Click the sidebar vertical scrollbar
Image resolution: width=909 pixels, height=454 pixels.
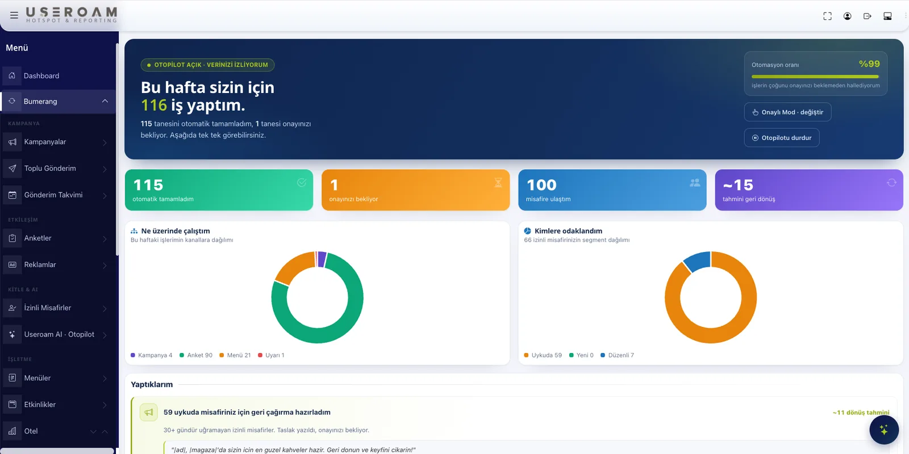[117, 150]
